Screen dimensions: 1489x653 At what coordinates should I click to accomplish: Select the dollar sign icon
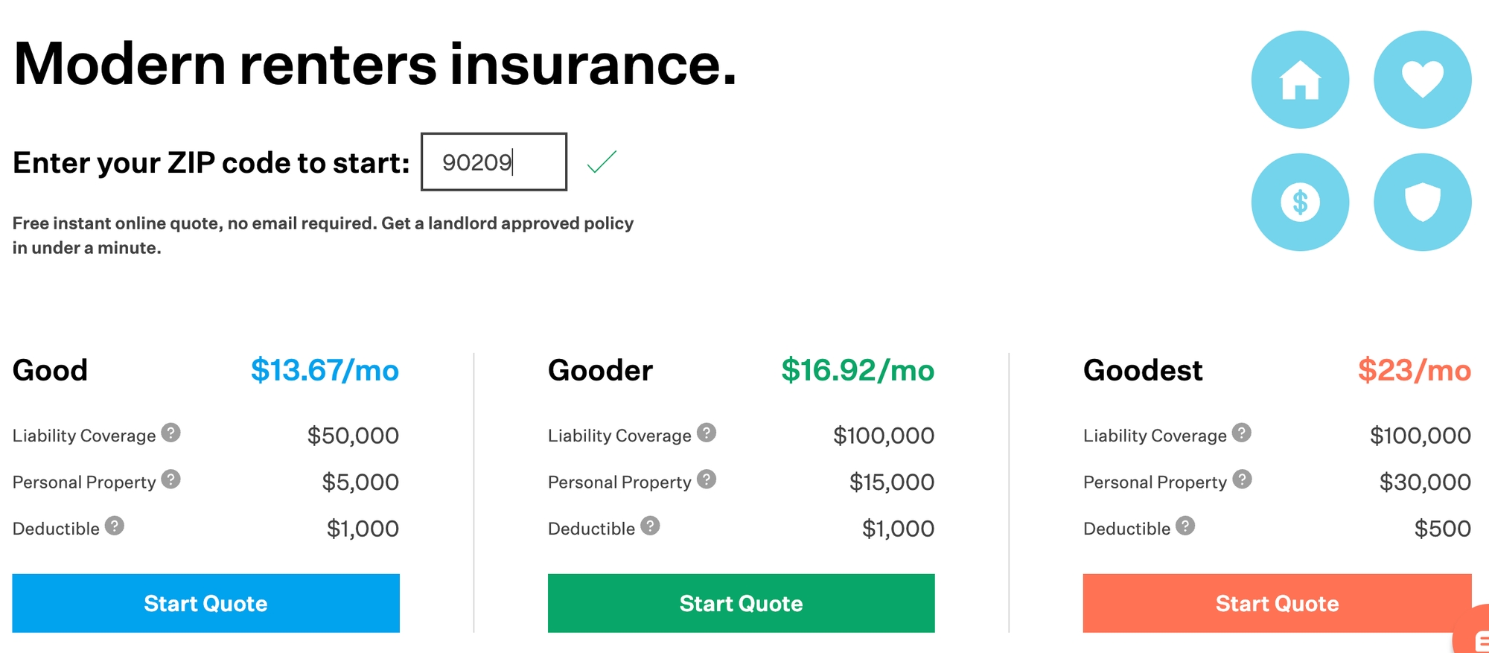tap(1300, 202)
